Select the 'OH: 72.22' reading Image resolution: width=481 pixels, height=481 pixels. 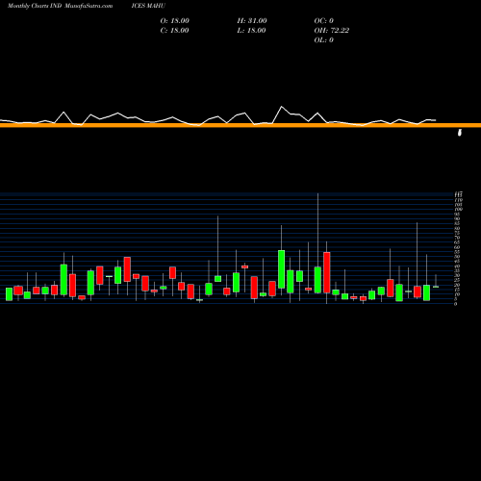(332, 31)
